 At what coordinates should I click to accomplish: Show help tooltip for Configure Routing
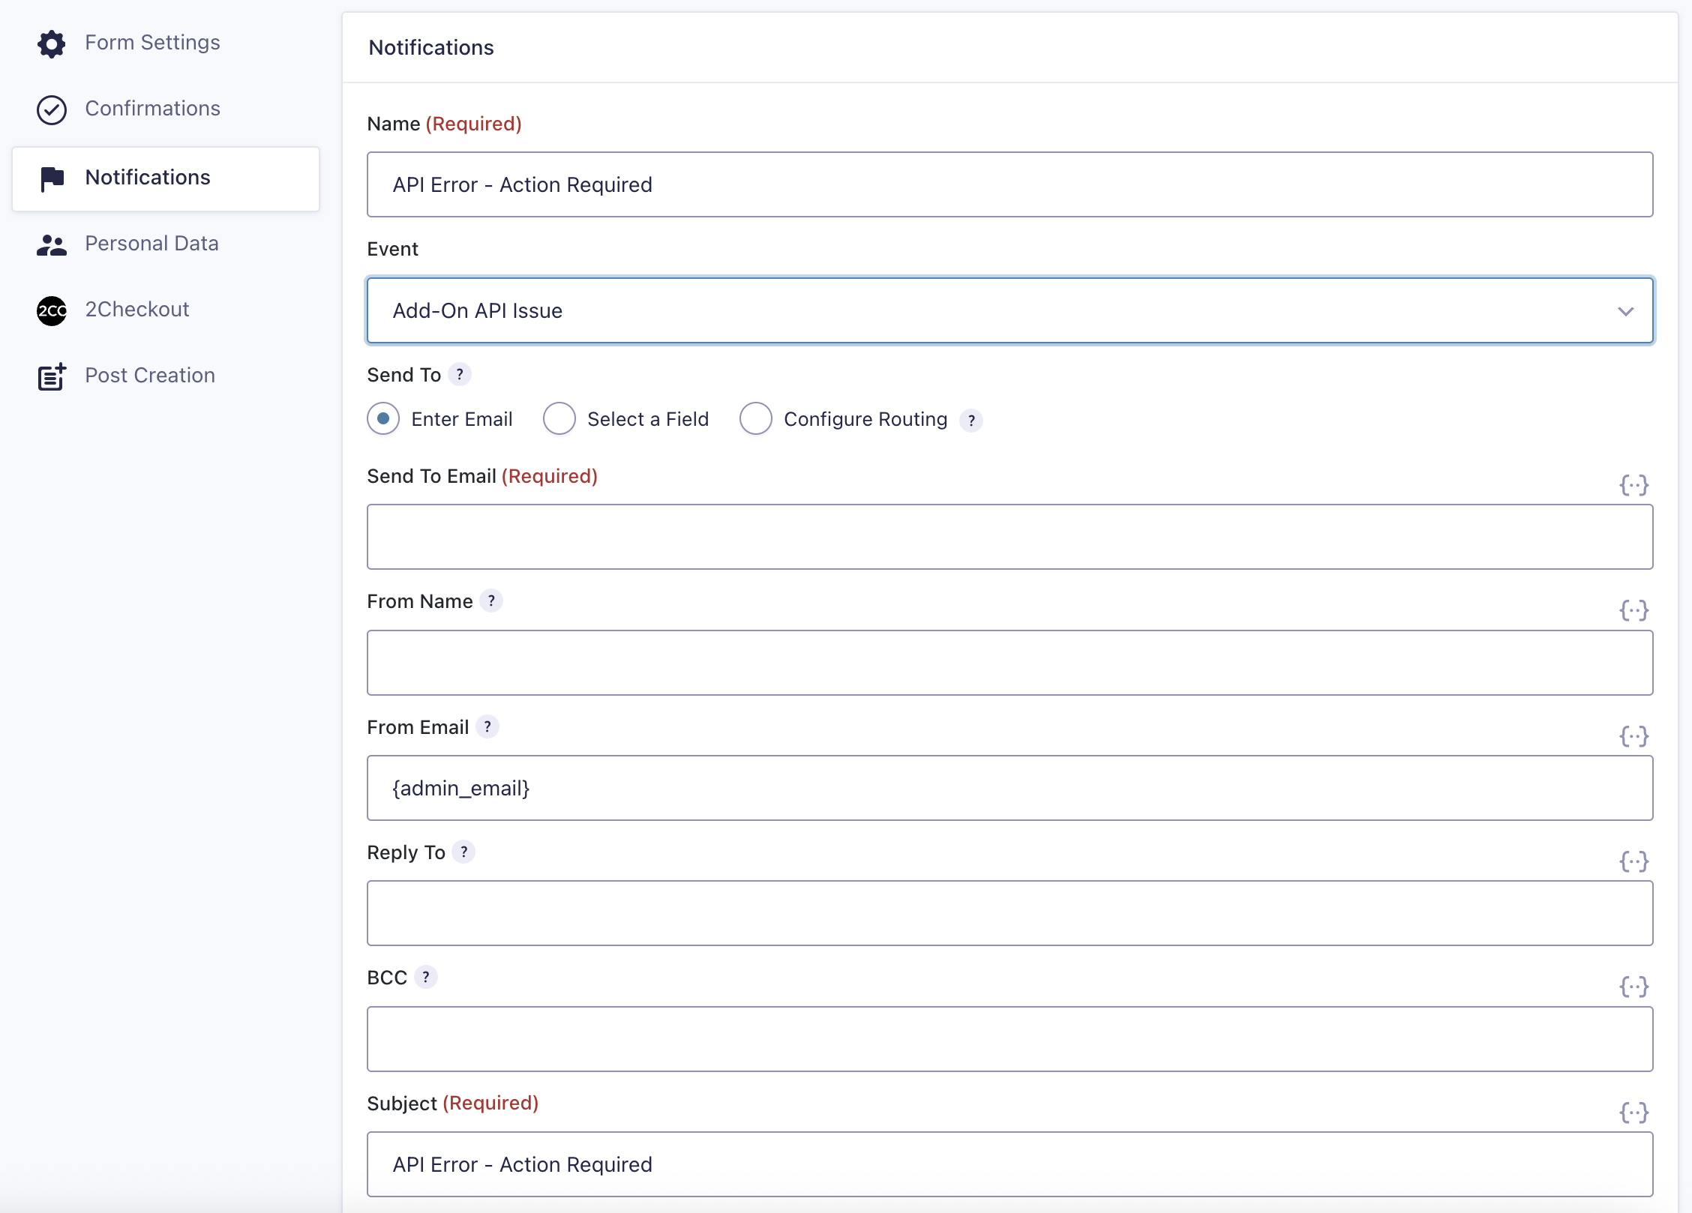971,421
